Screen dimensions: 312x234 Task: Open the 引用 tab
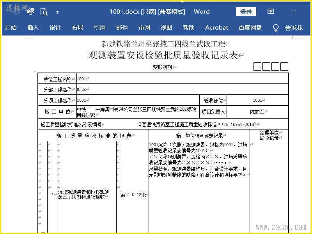(x=100, y=27)
